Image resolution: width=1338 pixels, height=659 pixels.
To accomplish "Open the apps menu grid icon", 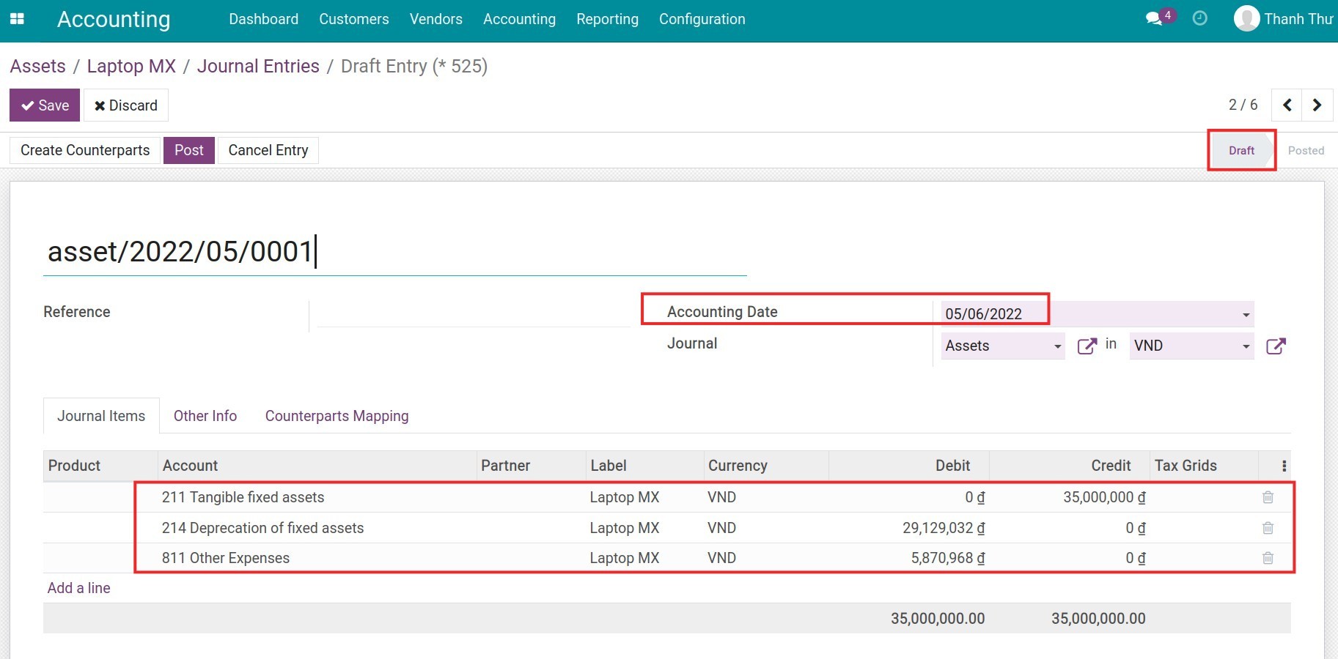I will 16,19.
